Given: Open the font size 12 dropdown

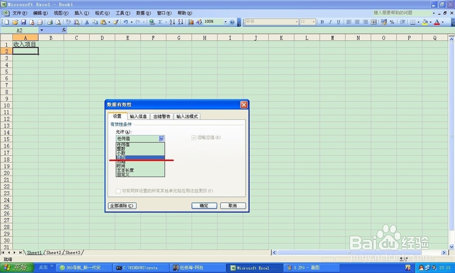Looking at the screenshot, I should pyautogui.click(x=313, y=22).
